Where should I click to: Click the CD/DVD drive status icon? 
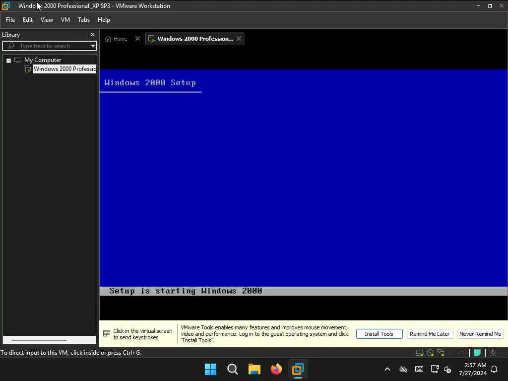coord(430,353)
